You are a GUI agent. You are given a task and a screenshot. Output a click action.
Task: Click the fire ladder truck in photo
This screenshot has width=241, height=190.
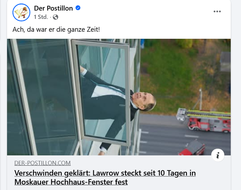click(x=204, y=120)
